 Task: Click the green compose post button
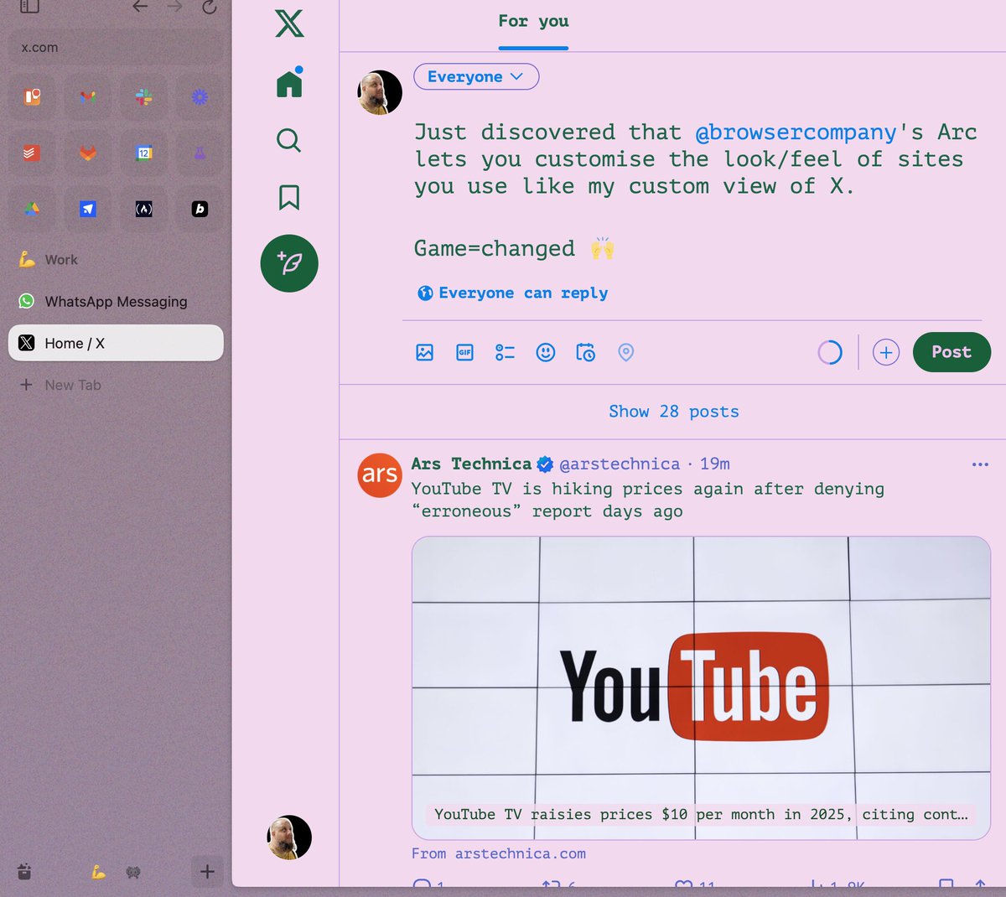click(x=289, y=263)
